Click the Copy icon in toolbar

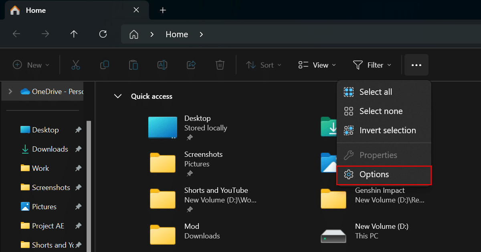click(x=105, y=65)
